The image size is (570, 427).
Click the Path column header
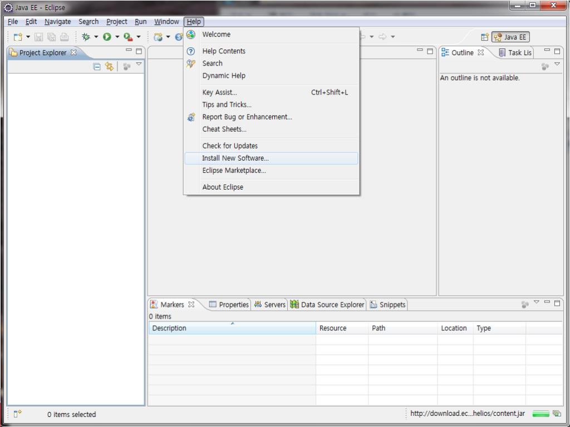403,328
